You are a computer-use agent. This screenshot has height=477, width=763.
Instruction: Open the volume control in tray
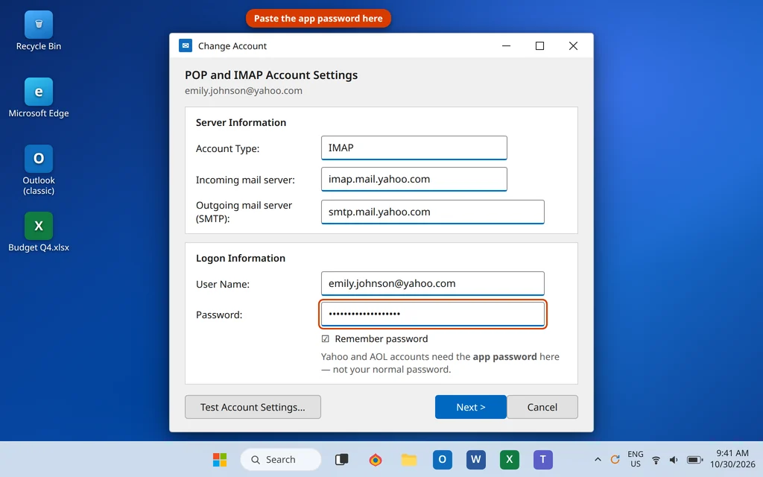pyautogui.click(x=674, y=459)
